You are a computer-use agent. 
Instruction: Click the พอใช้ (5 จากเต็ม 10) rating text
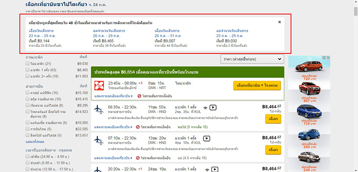[192, 127]
